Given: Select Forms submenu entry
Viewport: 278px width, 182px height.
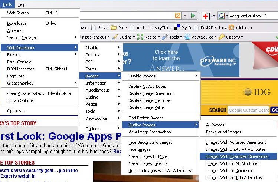Looking at the screenshot, I should tap(100, 69).
